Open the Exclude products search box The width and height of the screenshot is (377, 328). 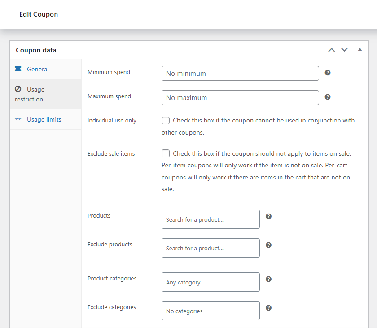210,248
